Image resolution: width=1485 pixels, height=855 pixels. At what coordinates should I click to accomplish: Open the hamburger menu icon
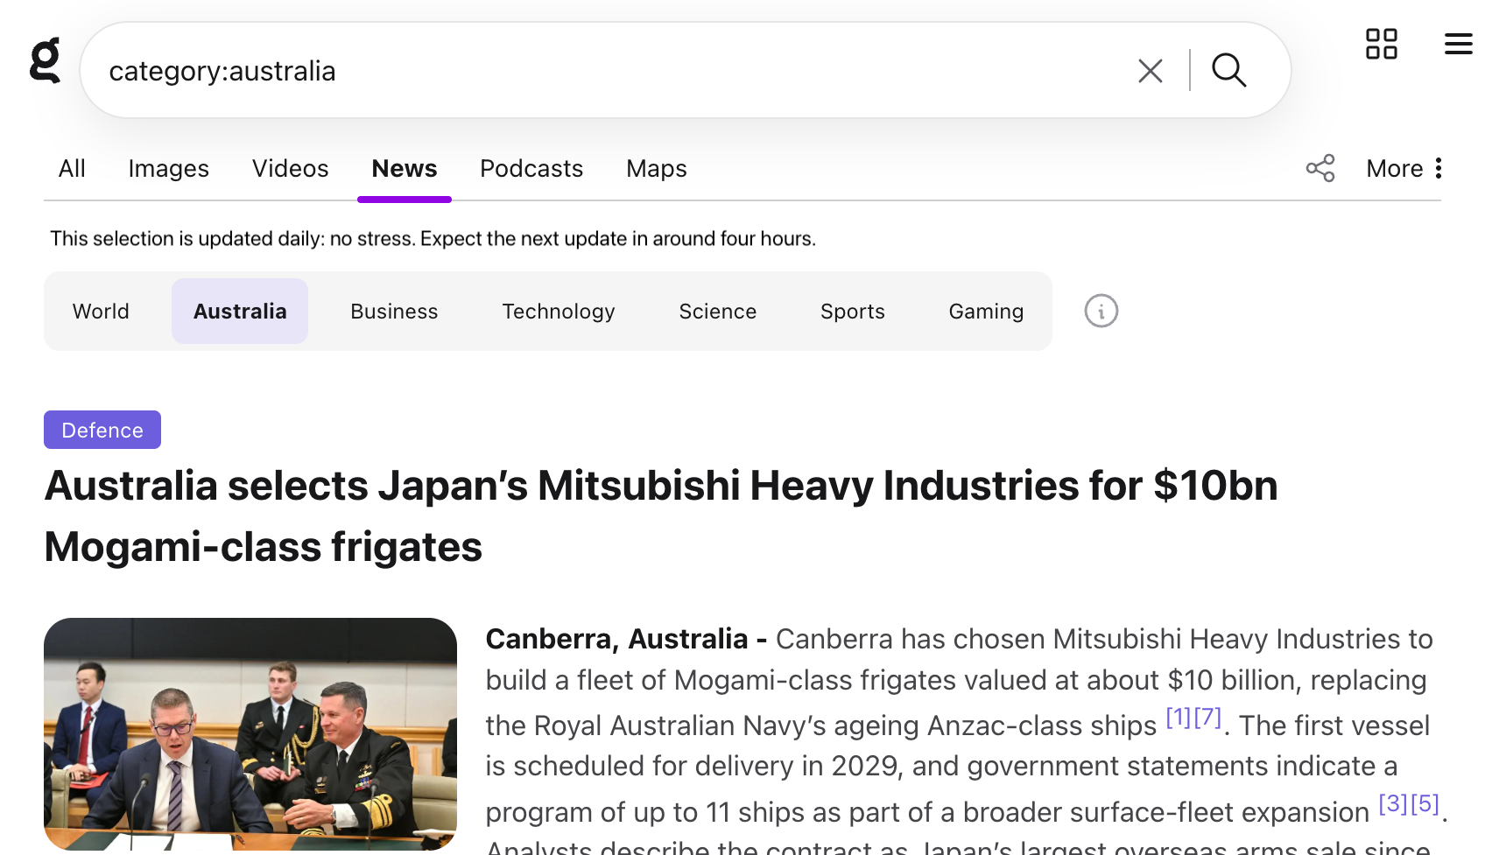coord(1458,44)
